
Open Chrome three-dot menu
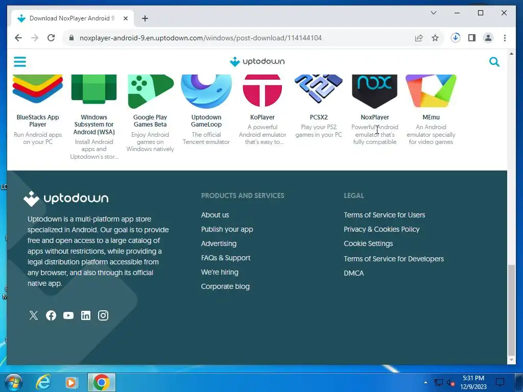click(x=505, y=38)
